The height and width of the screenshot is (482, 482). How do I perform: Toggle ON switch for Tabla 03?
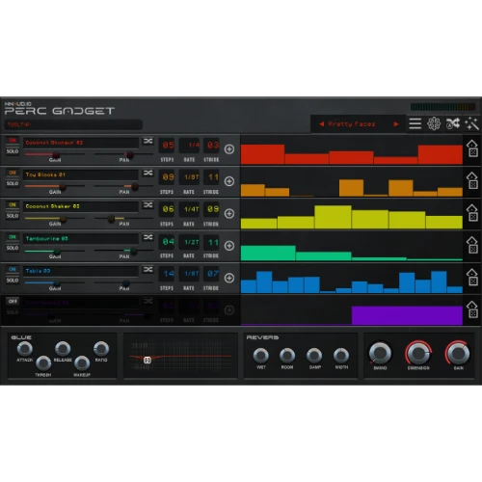13,269
